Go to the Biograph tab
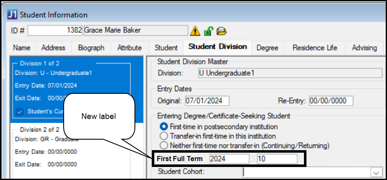The width and height of the screenshot is (387, 180). [x=91, y=48]
